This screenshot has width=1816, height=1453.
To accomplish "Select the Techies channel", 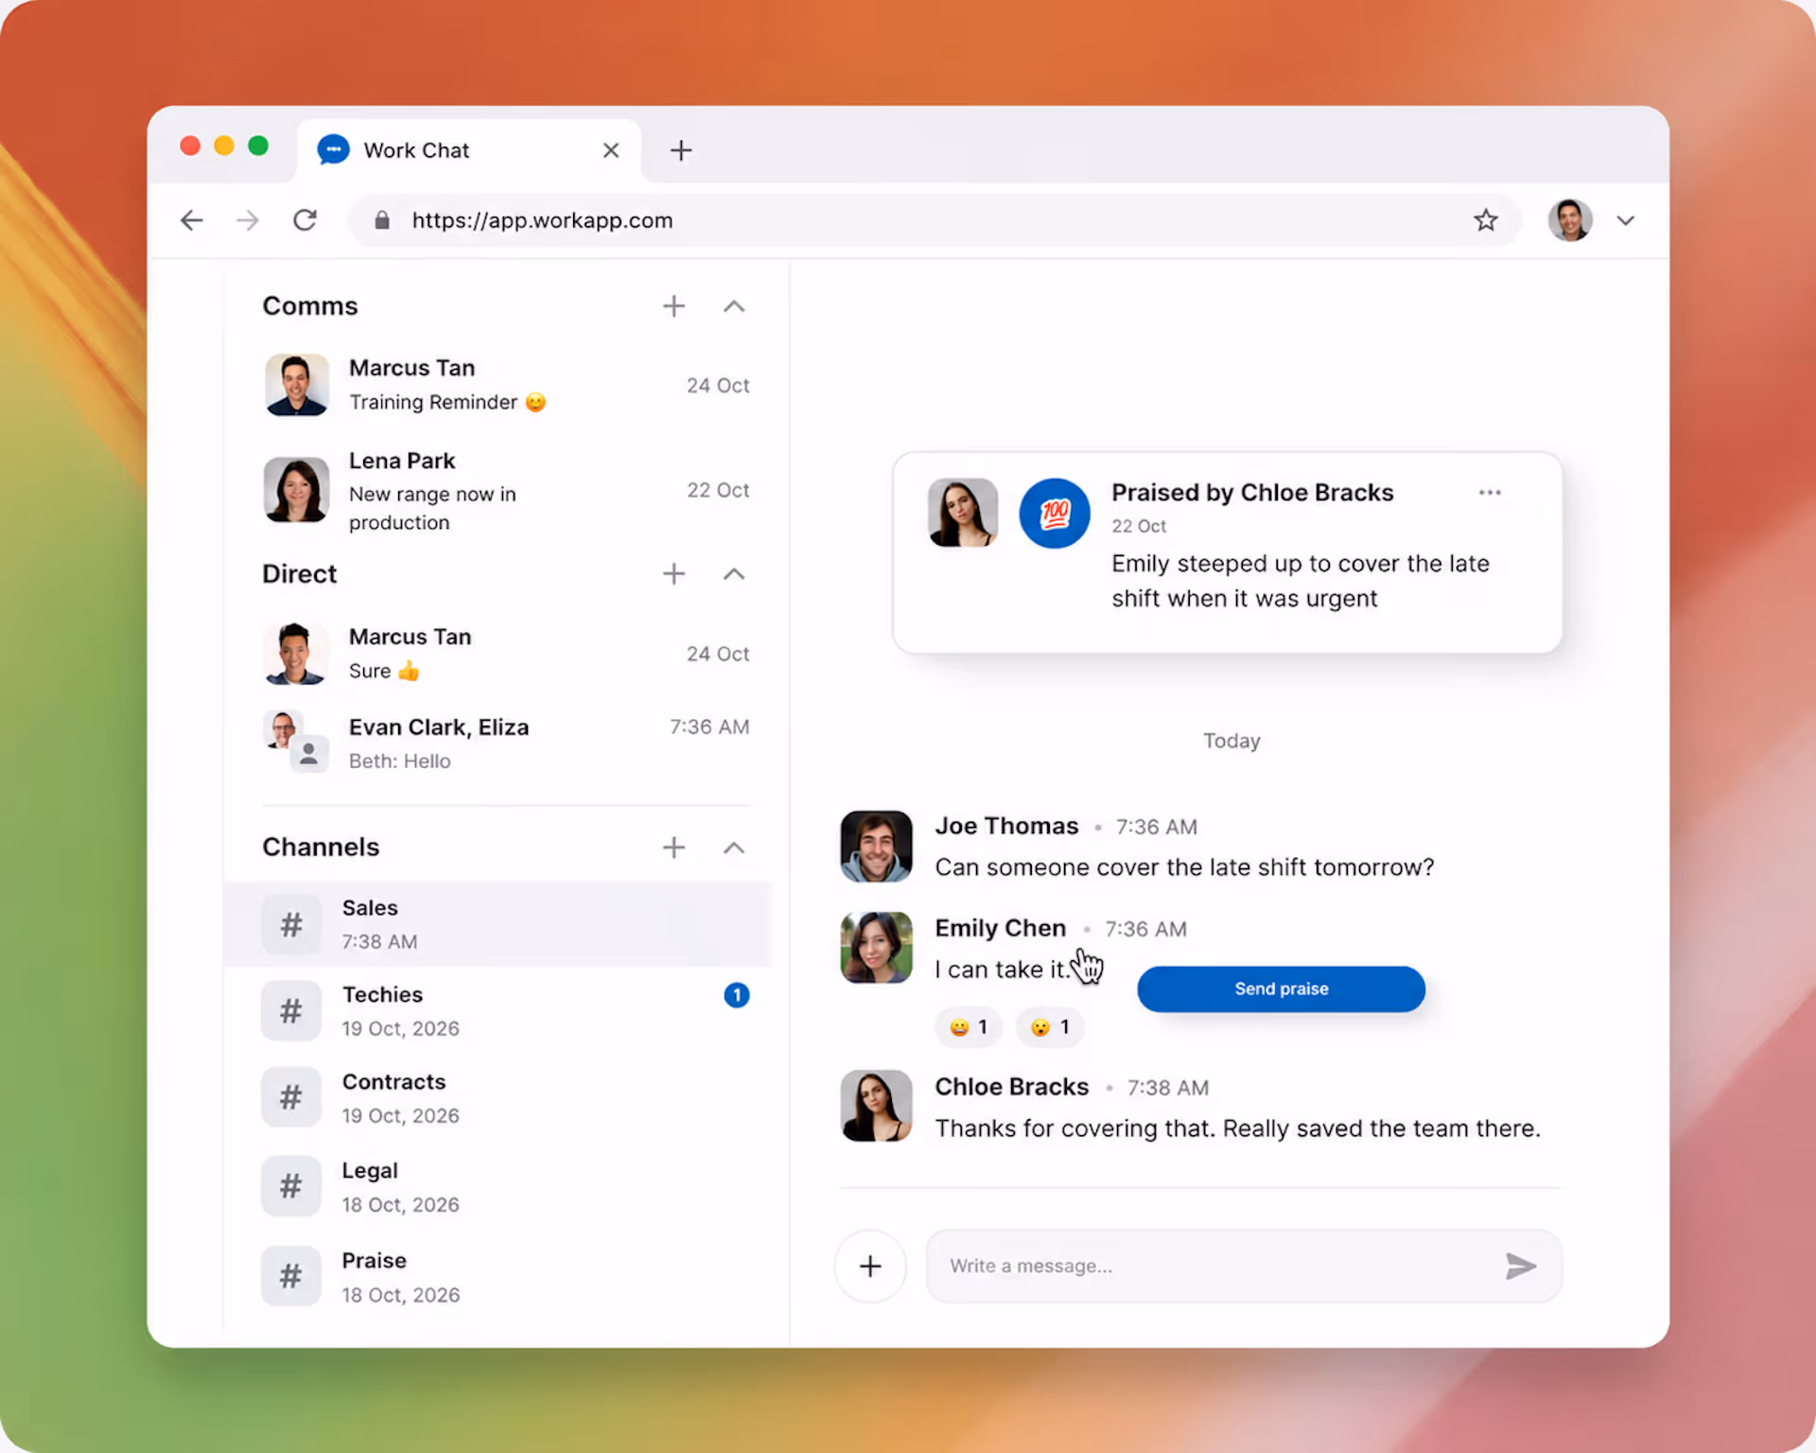I will (498, 1011).
